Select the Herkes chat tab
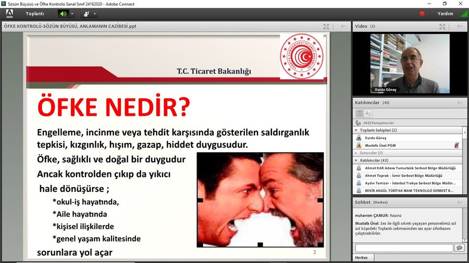The height and width of the screenshot is (263, 469). point(362,258)
